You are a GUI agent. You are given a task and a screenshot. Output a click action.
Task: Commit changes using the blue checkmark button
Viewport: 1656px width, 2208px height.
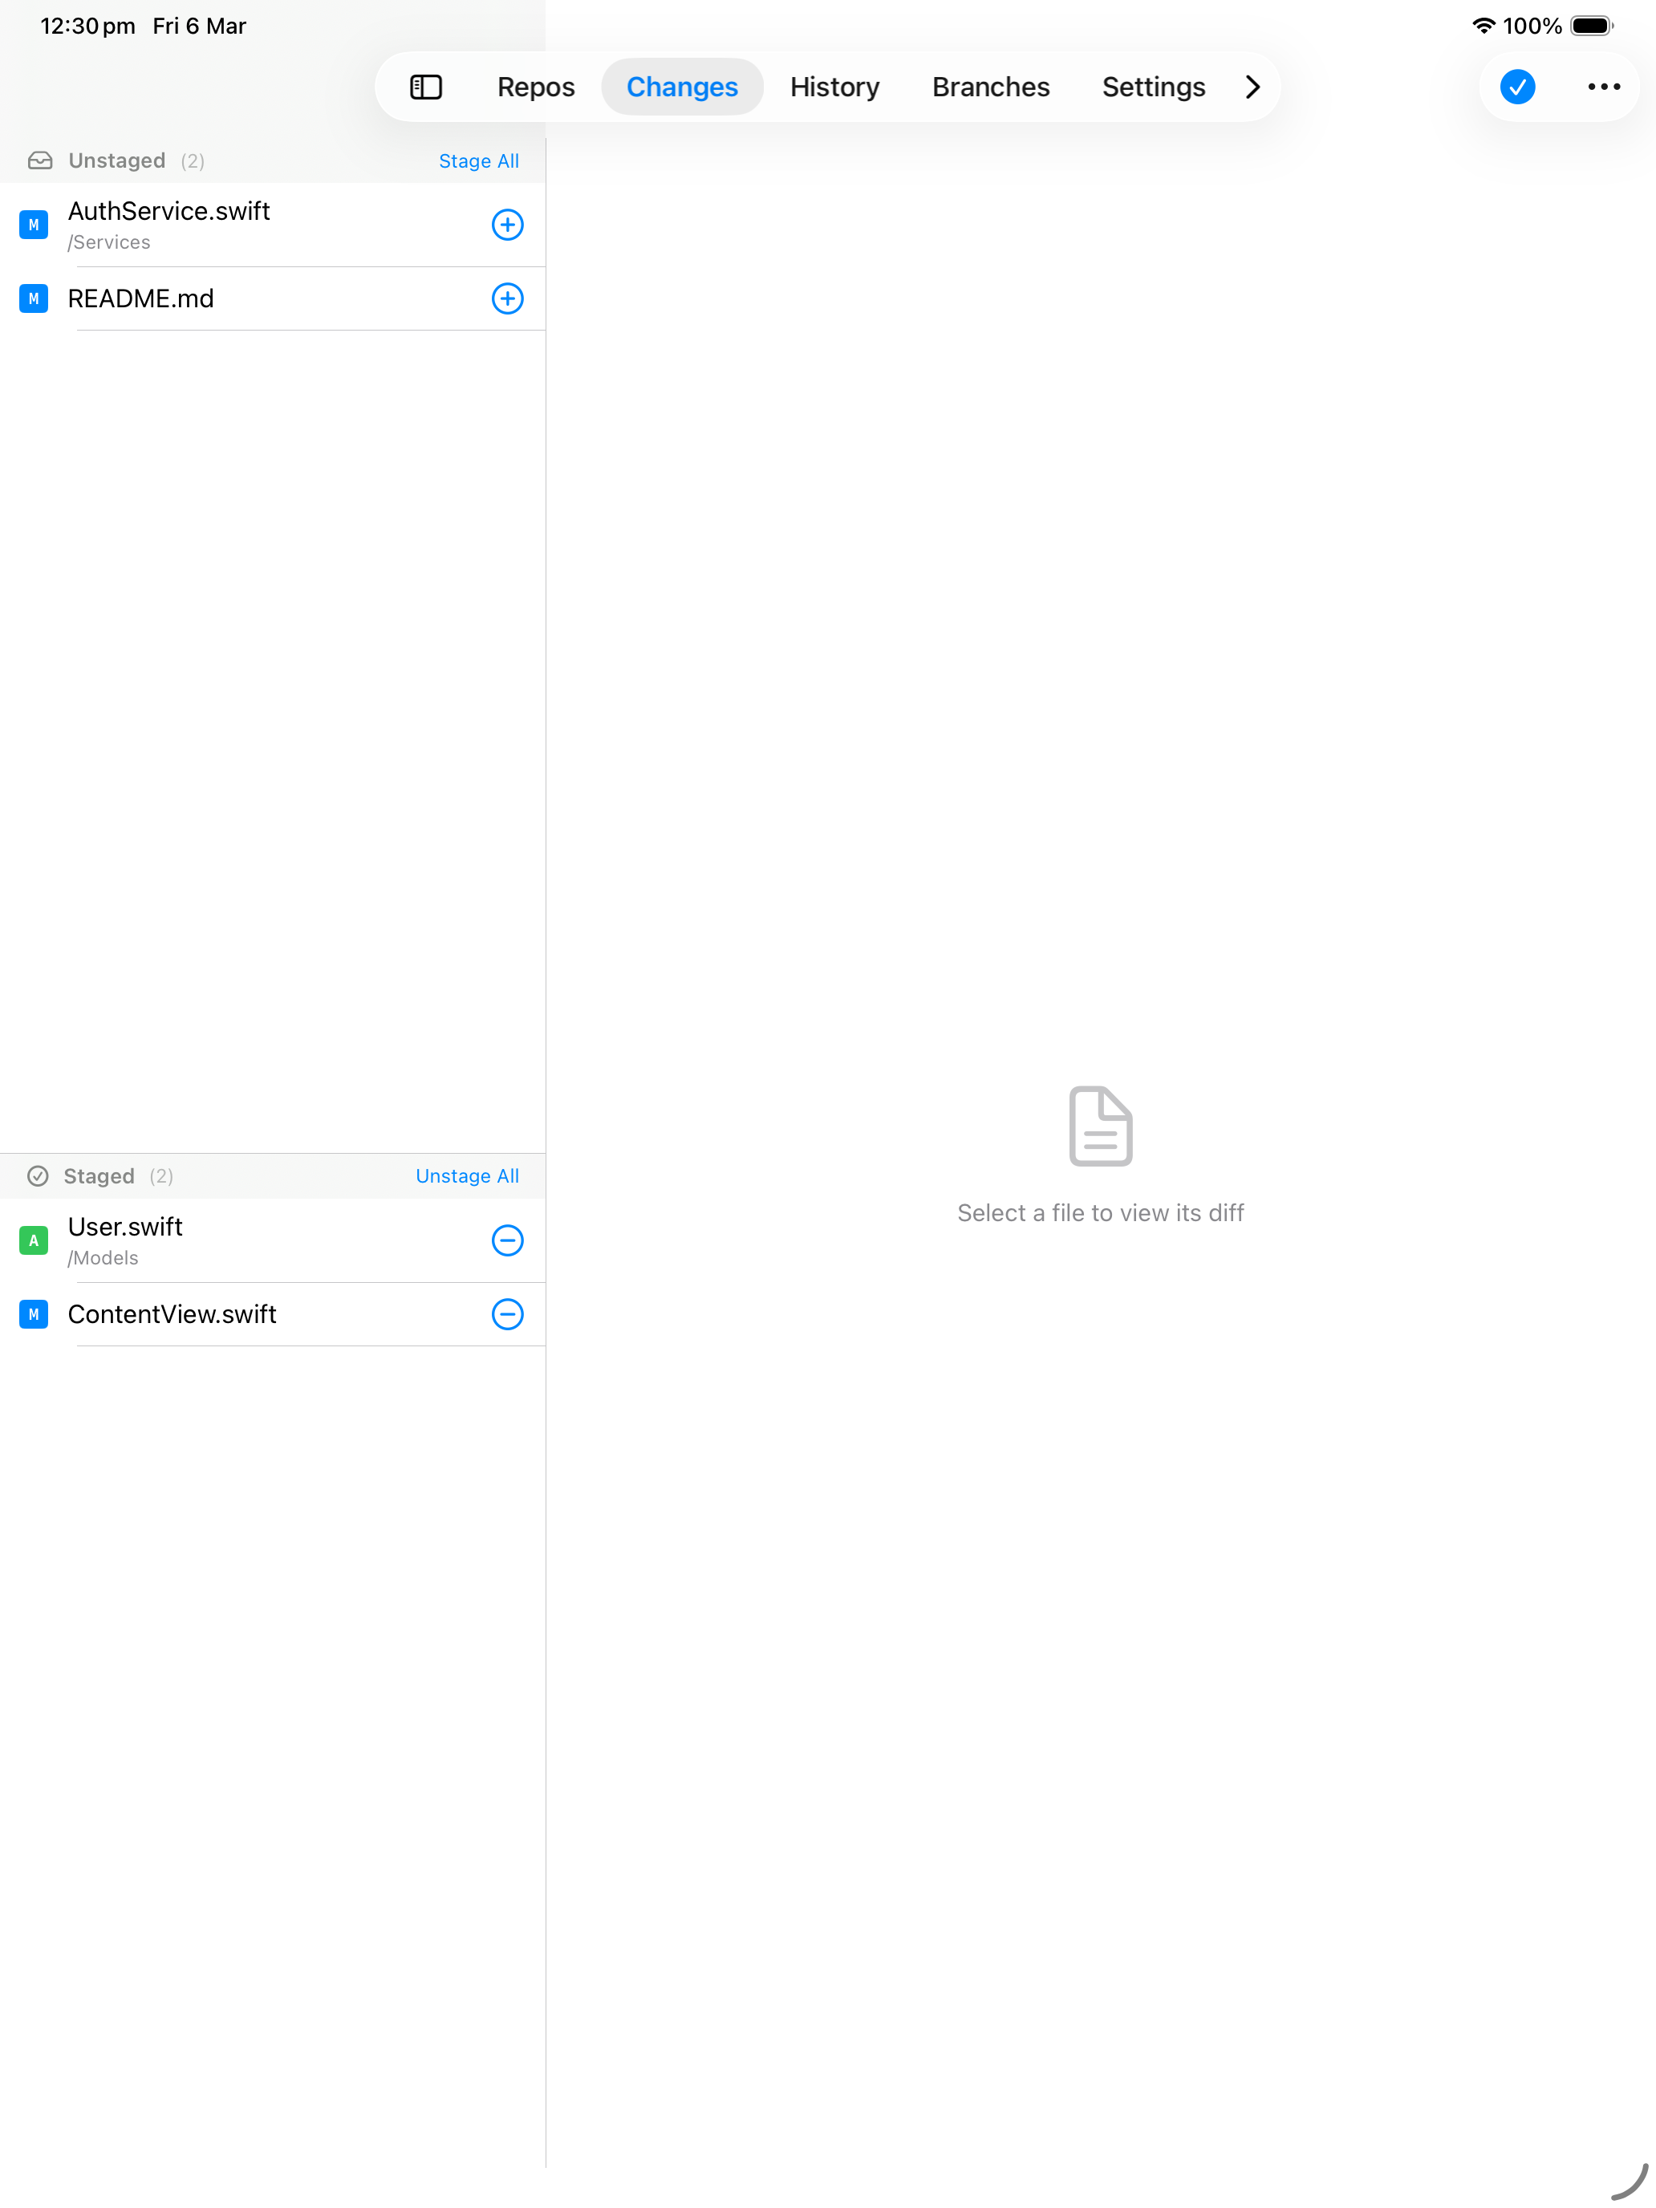coord(1516,87)
